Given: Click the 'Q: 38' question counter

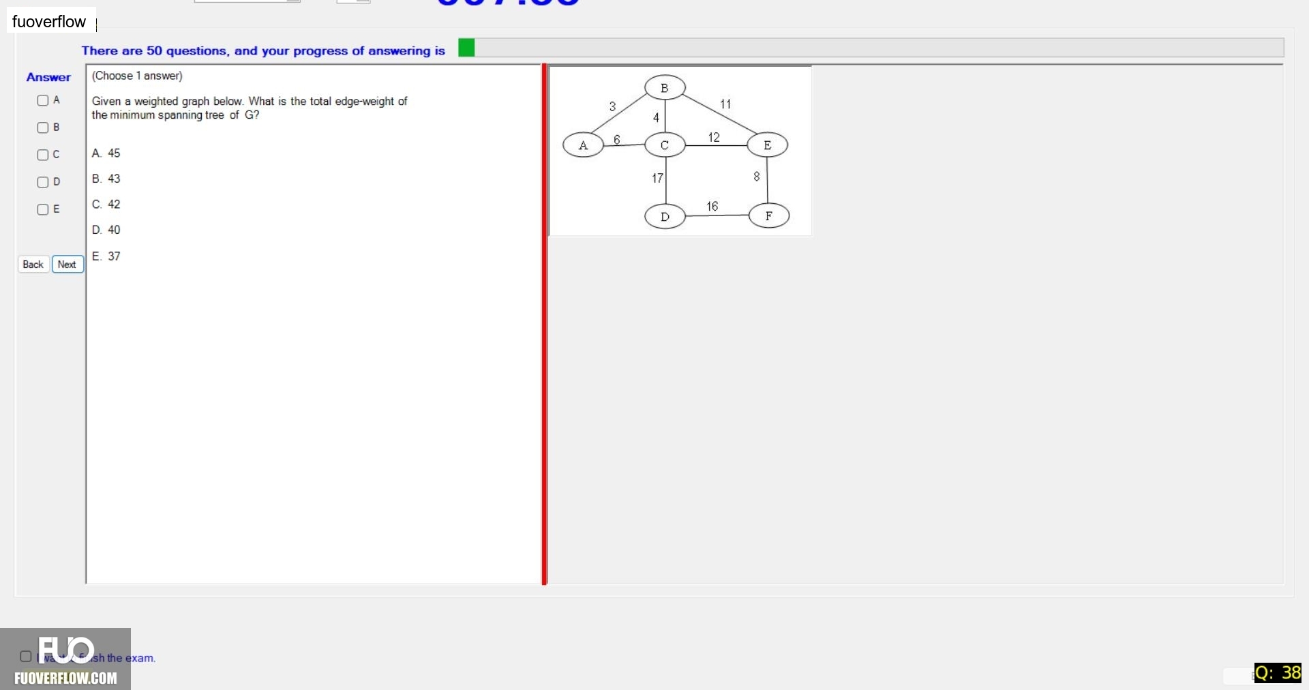Looking at the screenshot, I should (1278, 673).
